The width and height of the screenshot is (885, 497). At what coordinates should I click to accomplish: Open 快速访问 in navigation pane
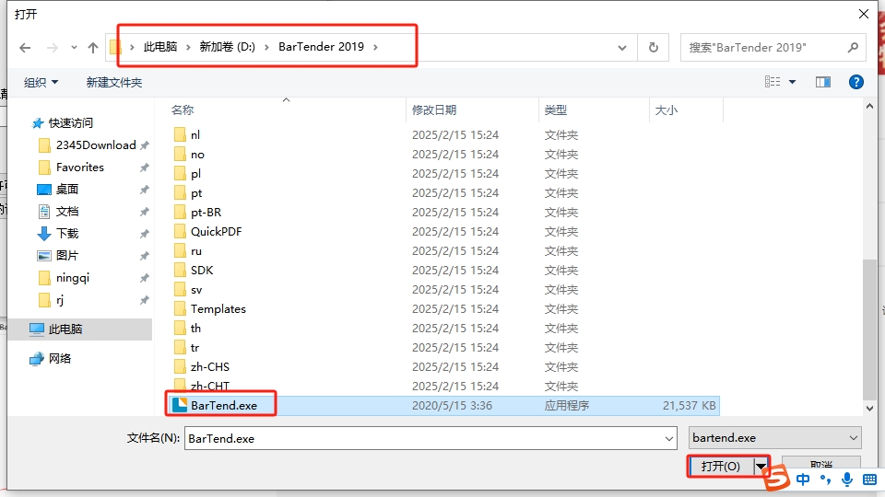tap(71, 122)
